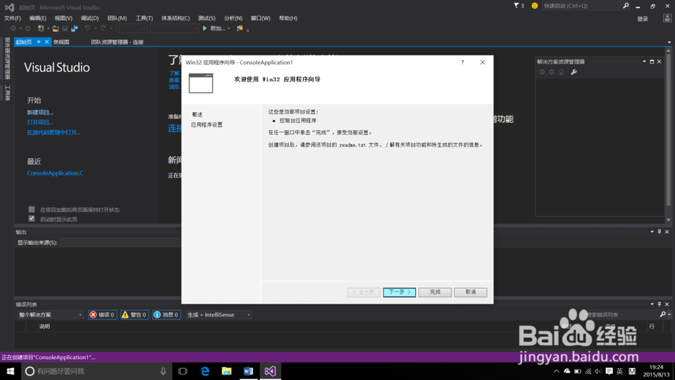Toggle the 警告 0 warnings filter

pyautogui.click(x=134, y=315)
